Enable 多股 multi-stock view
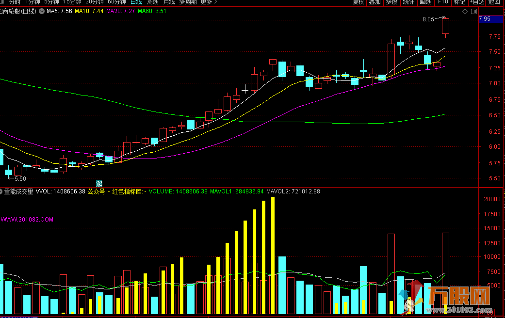Image resolution: width=505 pixels, height=318 pixels. [x=391, y=2]
